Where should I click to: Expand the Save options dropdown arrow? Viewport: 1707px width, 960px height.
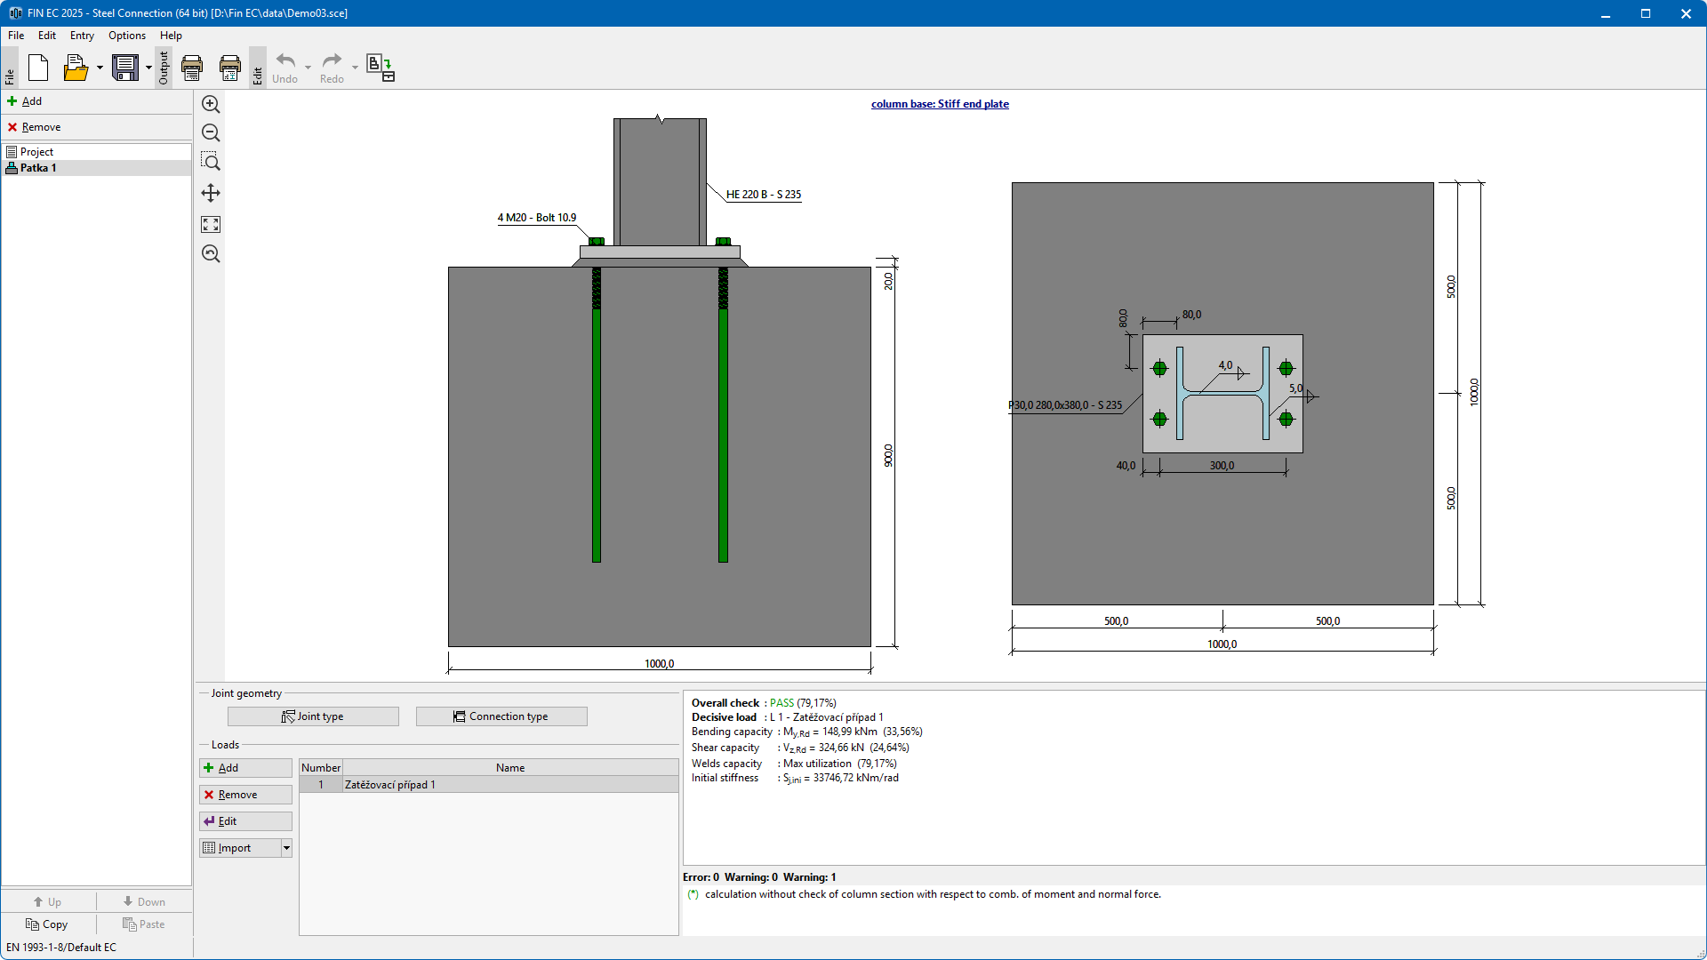148,68
